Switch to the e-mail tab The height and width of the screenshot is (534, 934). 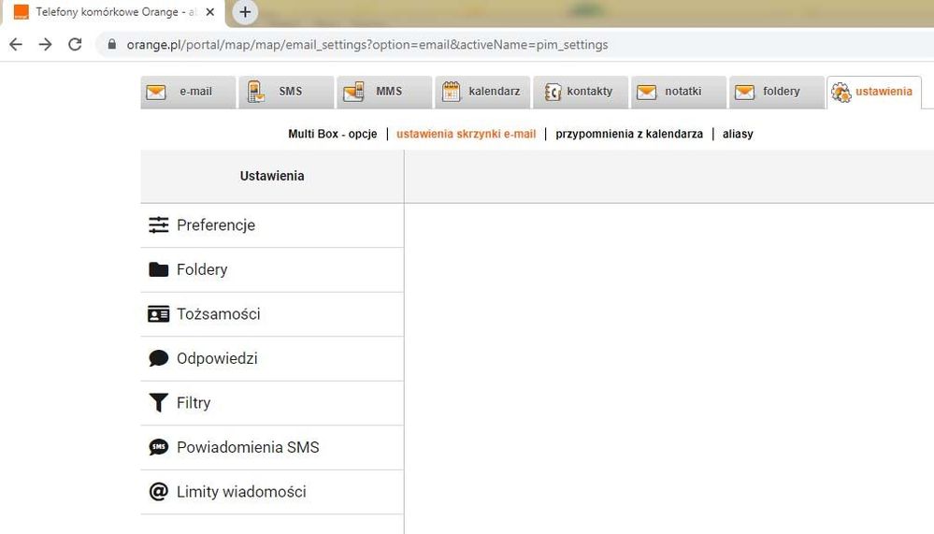pyautogui.click(x=188, y=92)
